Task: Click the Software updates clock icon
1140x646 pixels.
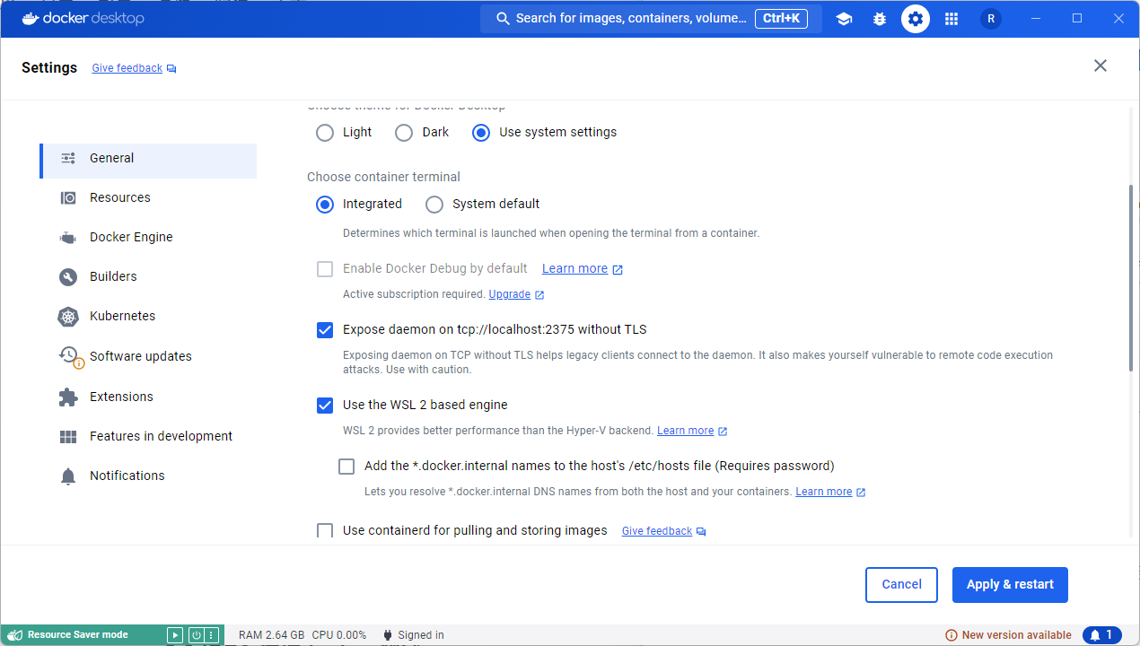Action: [70, 357]
